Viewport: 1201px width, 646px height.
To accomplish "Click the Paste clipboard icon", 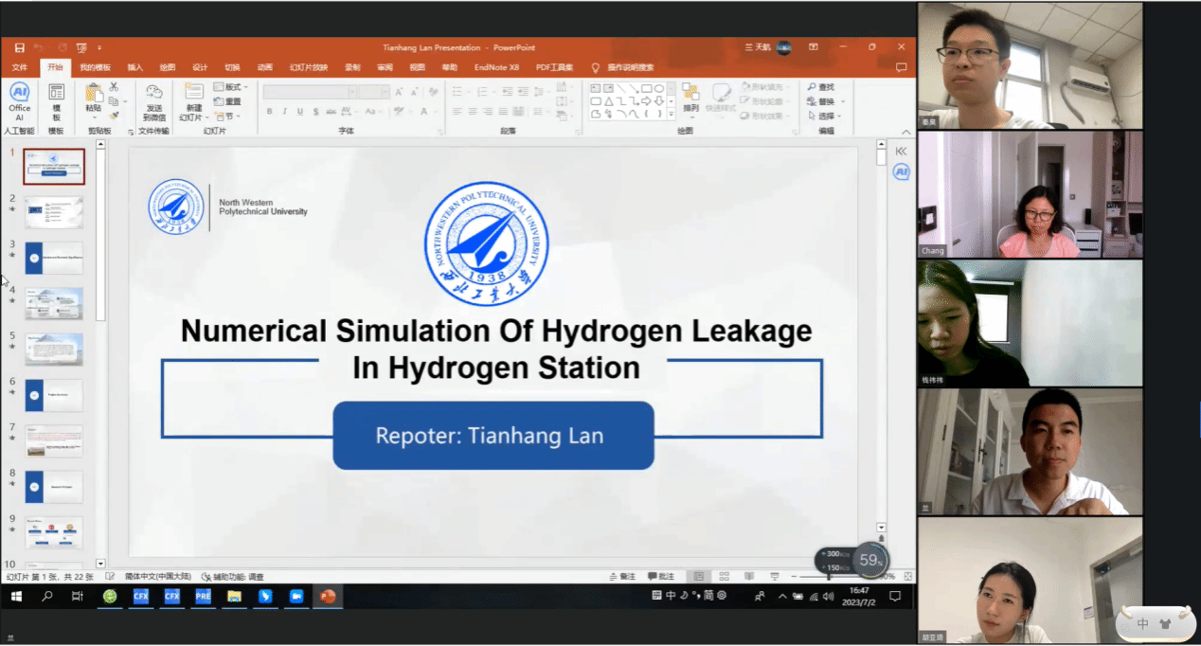I will [93, 98].
